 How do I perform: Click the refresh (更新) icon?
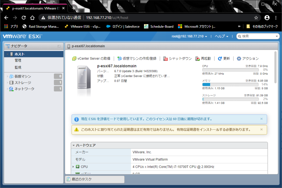point(220,59)
